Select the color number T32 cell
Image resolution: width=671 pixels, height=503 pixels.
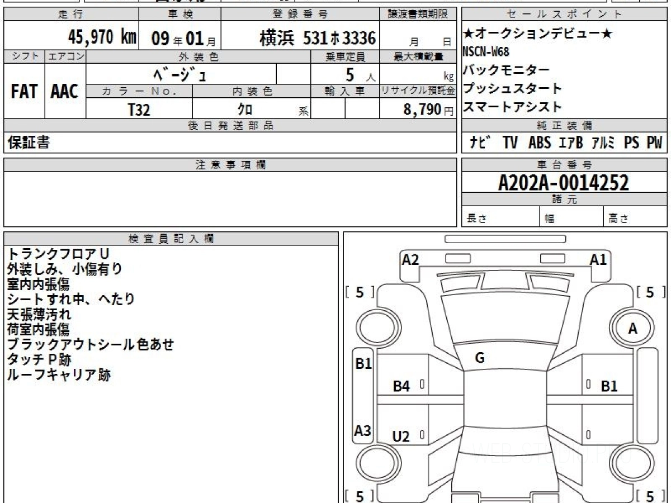[x=139, y=110]
